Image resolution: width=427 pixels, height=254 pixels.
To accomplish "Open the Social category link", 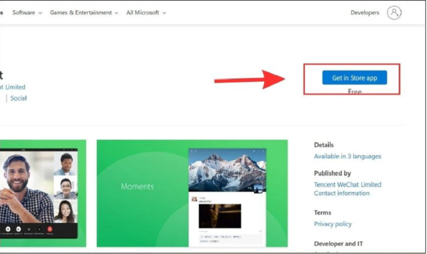I will click(18, 98).
